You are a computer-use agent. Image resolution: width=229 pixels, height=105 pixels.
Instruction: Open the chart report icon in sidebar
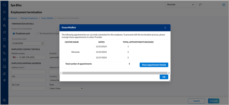pos(4,67)
